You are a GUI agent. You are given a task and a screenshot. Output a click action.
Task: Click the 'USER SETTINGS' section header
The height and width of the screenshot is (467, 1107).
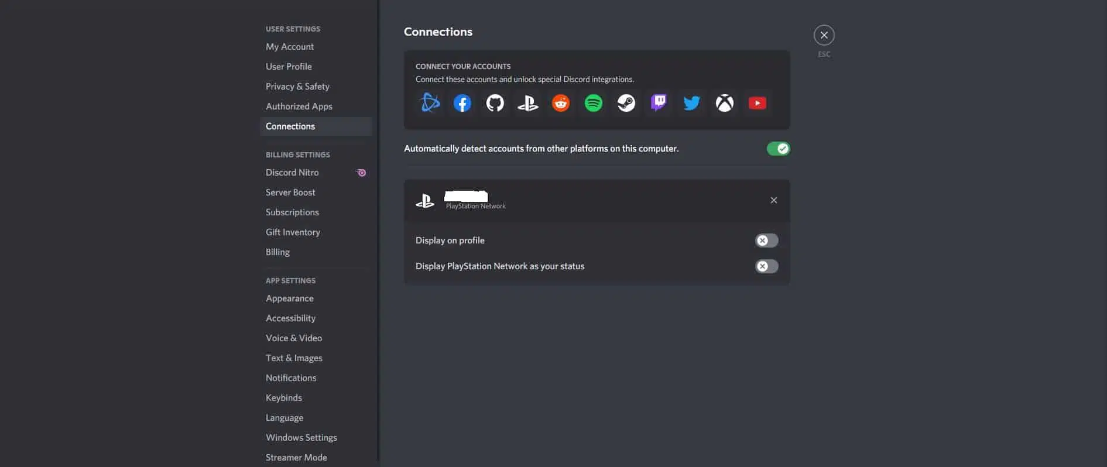[x=293, y=29]
